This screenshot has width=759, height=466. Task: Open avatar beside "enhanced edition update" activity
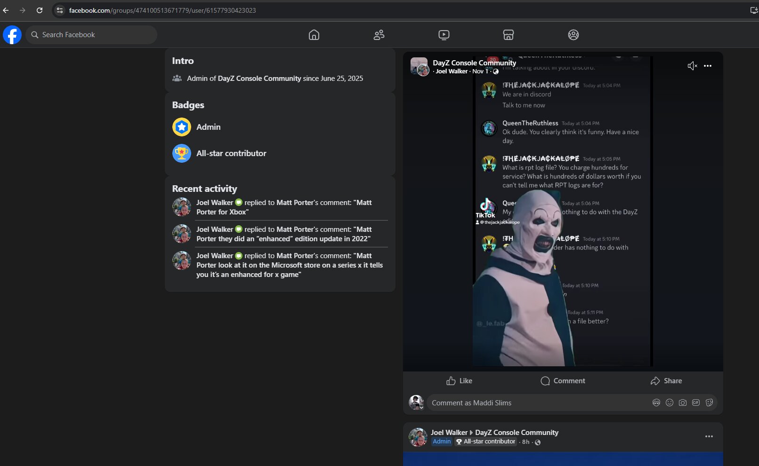(182, 234)
